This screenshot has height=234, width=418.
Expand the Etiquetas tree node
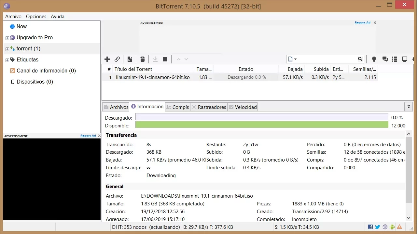tap(7, 60)
